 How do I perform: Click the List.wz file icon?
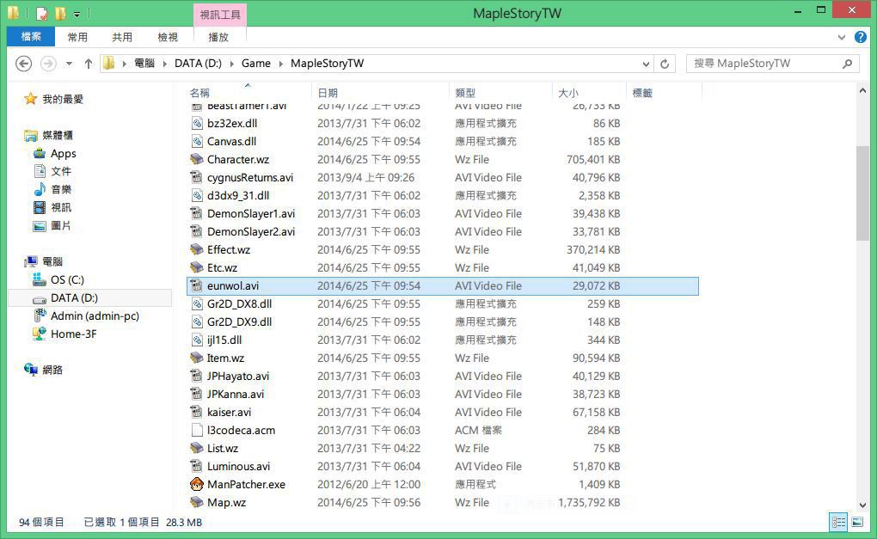[197, 449]
